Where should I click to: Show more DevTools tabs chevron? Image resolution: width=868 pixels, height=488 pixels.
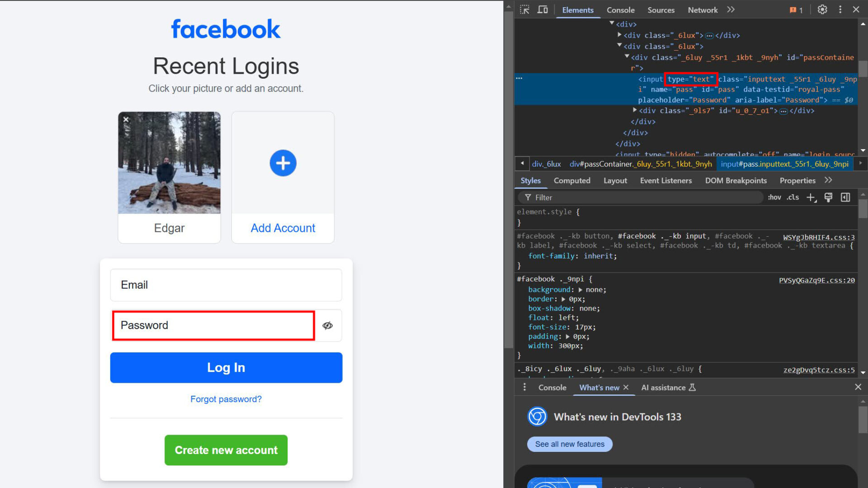(x=731, y=9)
